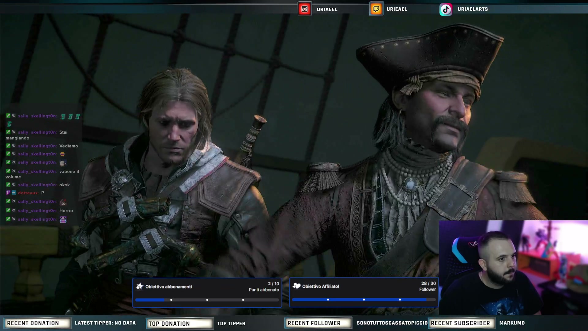This screenshot has width=588, height=331.
Task: Click the star icon beside Obiettivo abbonamenti
Action: coord(140,286)
